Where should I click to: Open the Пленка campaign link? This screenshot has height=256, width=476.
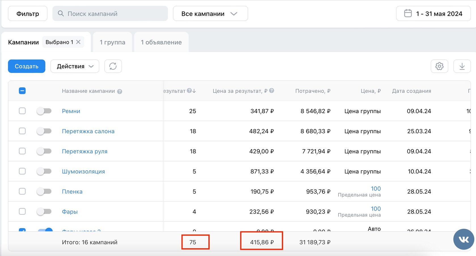[72, 192]
